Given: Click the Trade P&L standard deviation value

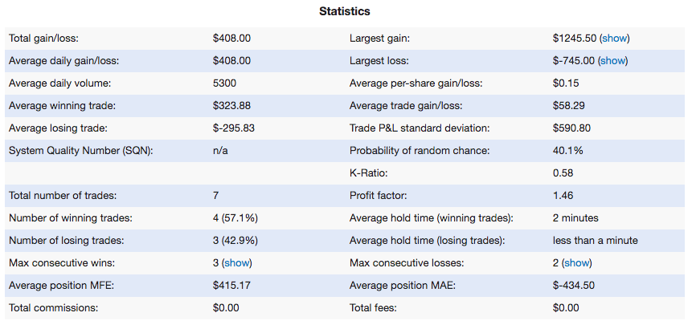Looking at the screenshot, I should point(571,128).
